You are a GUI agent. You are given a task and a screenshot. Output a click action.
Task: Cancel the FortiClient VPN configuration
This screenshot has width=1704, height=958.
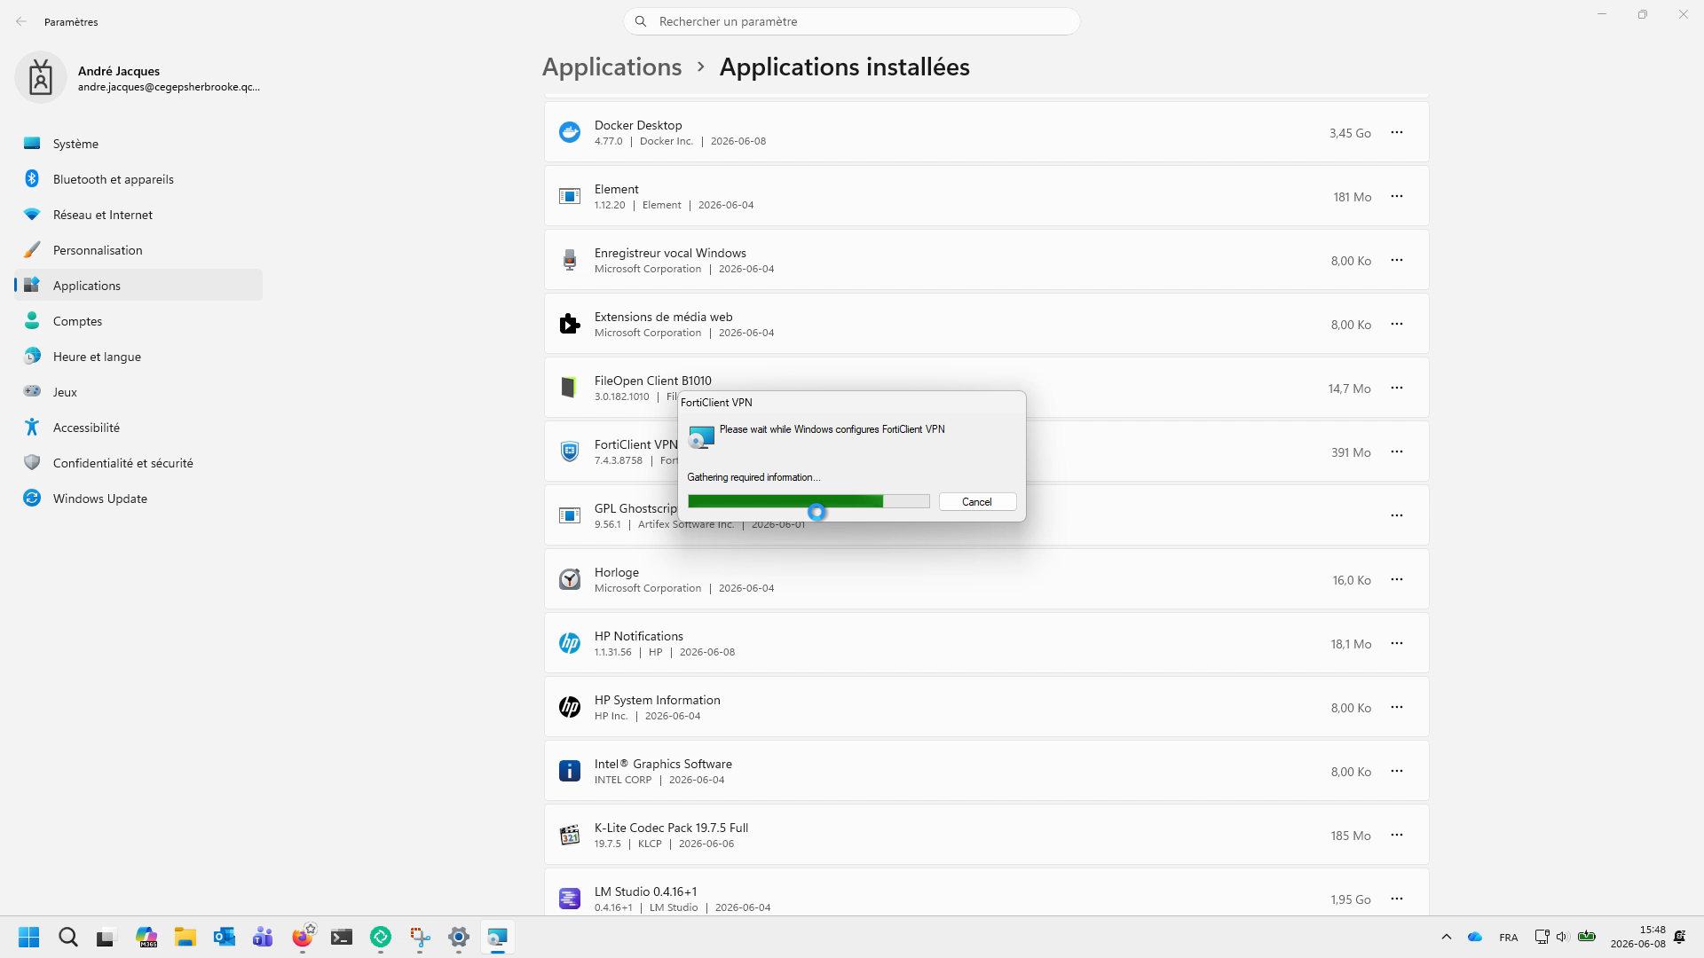click(x=977, y=502)
